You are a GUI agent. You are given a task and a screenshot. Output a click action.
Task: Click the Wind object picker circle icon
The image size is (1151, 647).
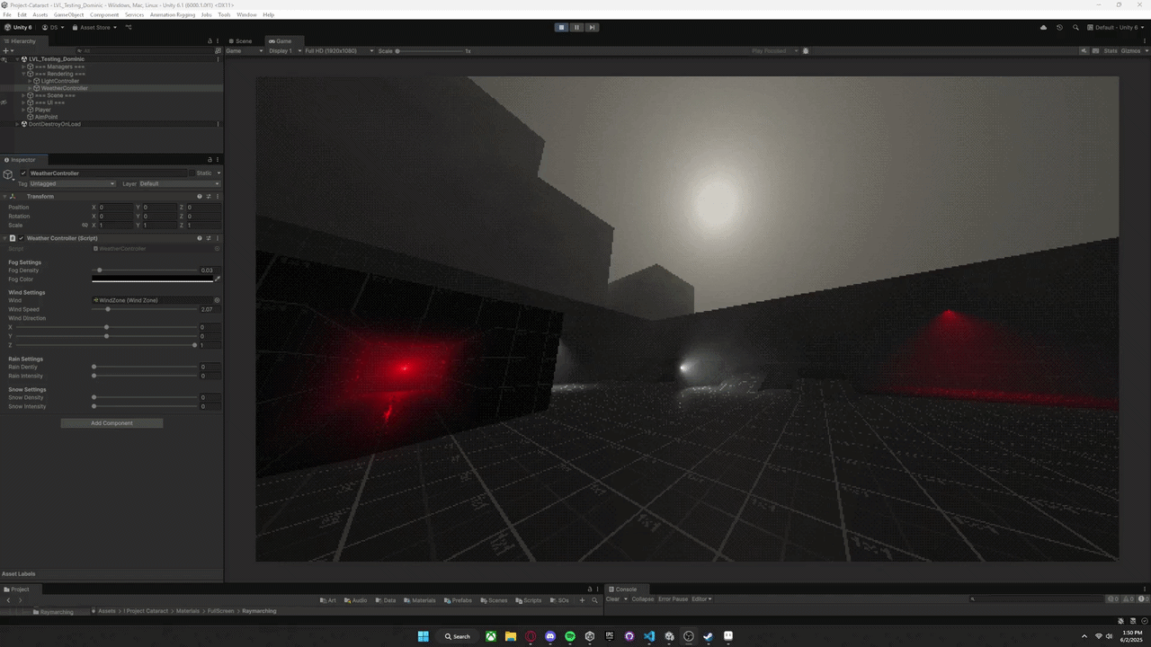(217, 300)
